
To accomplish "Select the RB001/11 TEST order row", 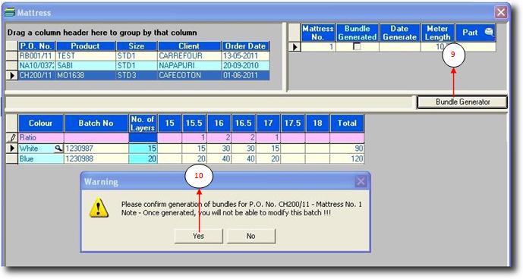I will tap(138, 55).
